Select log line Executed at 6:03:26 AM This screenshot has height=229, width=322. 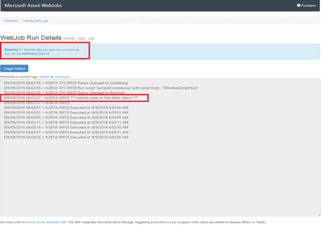coord(66,137)
